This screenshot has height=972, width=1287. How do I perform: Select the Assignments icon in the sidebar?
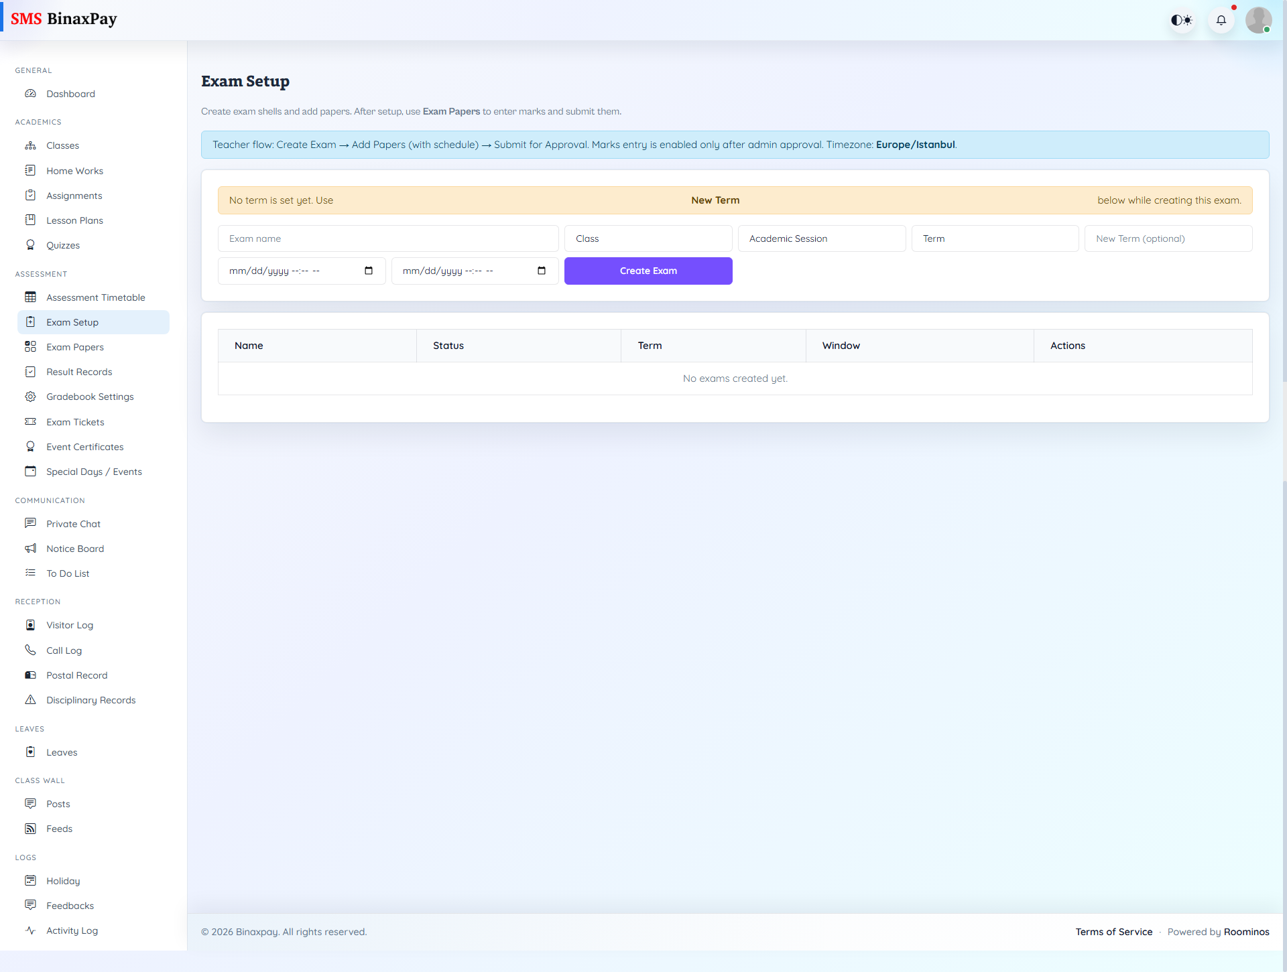coord(31,195)
